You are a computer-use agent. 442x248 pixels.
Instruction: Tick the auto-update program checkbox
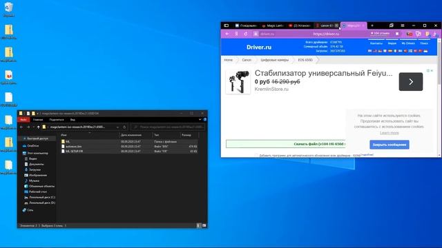point(256,155)
